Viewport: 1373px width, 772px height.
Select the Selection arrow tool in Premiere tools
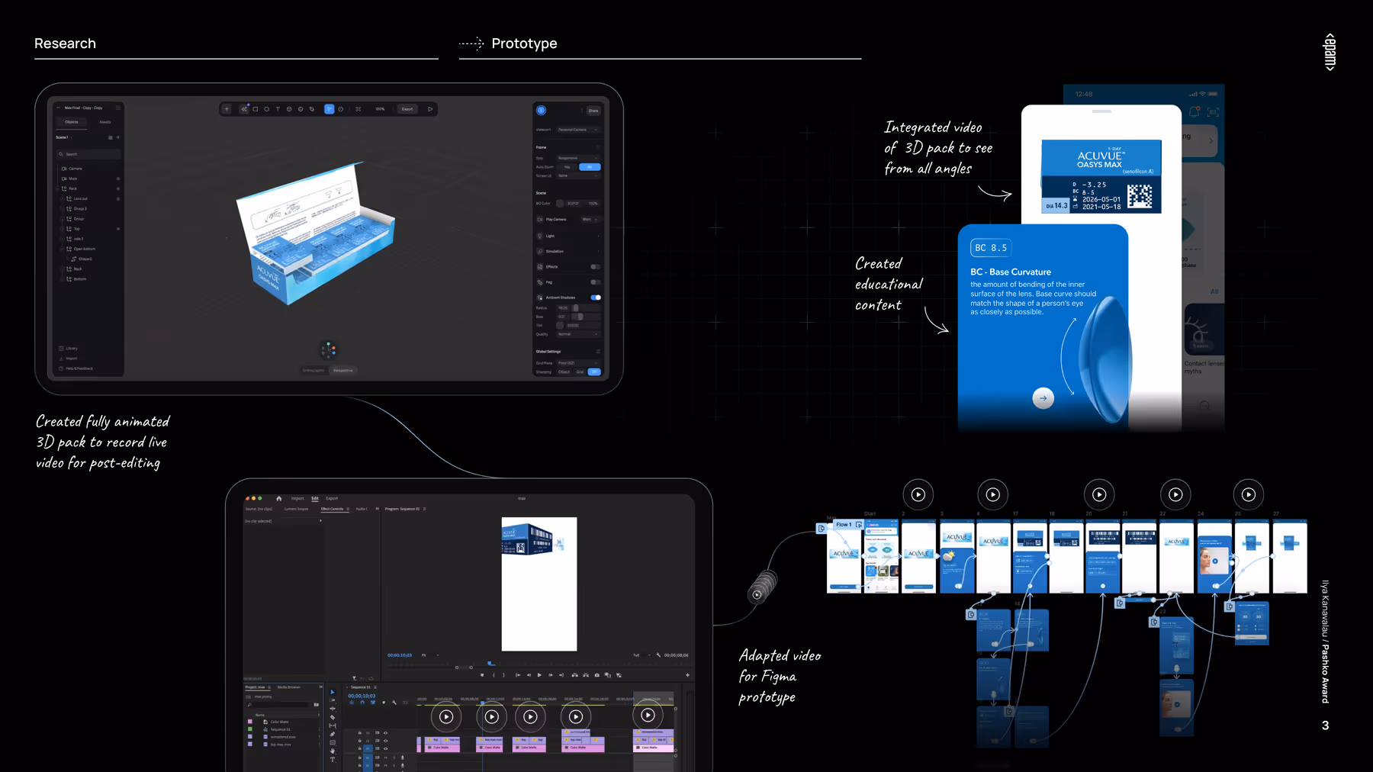[333, 692]
